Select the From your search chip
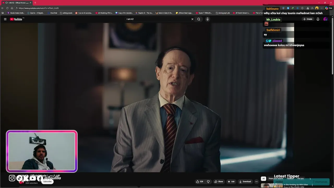 point(276,179)
